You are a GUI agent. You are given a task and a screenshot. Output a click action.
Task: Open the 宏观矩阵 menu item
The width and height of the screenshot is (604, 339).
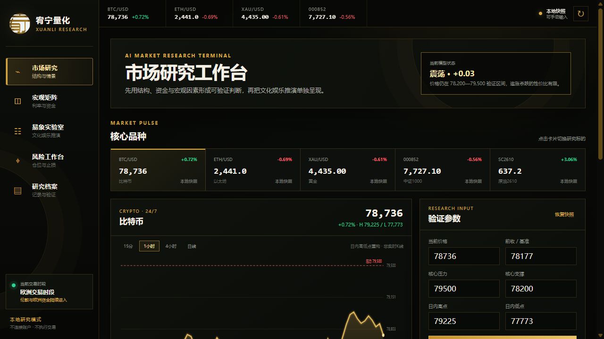(x=49, y=101)
